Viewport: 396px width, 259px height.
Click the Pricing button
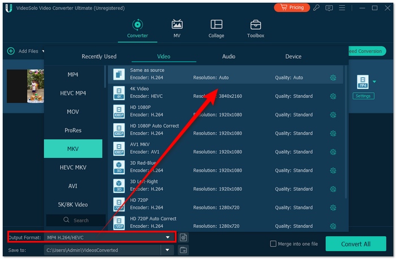pyautogui.click(x=292, y=7)
